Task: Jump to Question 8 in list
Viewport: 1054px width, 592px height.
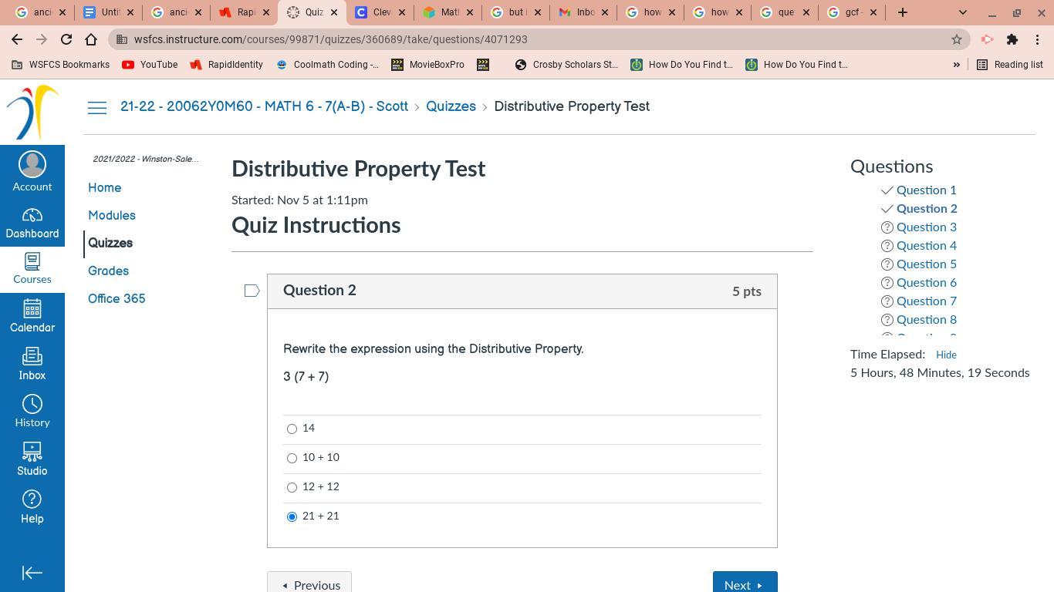Action: coord(927,320)
